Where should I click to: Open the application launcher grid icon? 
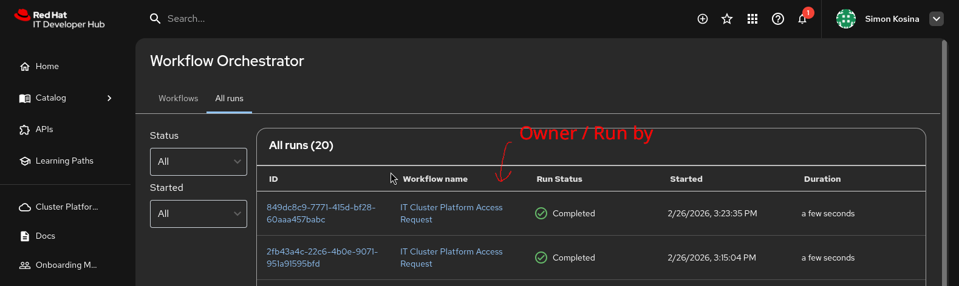(x=753, y=19)
